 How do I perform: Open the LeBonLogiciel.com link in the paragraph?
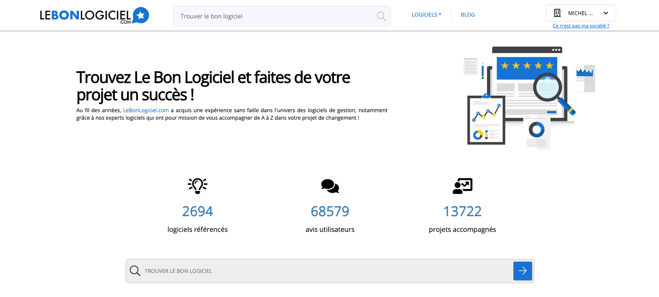146,110
